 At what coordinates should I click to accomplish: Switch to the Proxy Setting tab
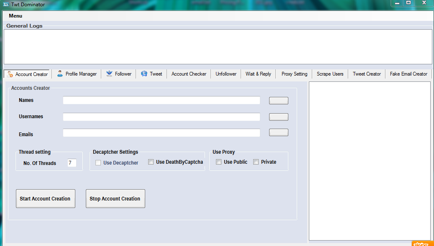(294, 74)
